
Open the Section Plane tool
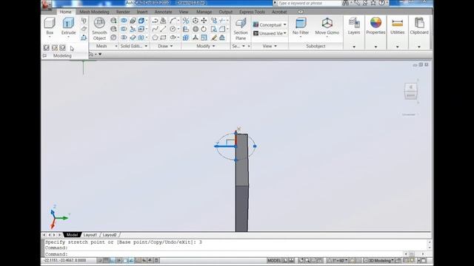pos(241,29)
